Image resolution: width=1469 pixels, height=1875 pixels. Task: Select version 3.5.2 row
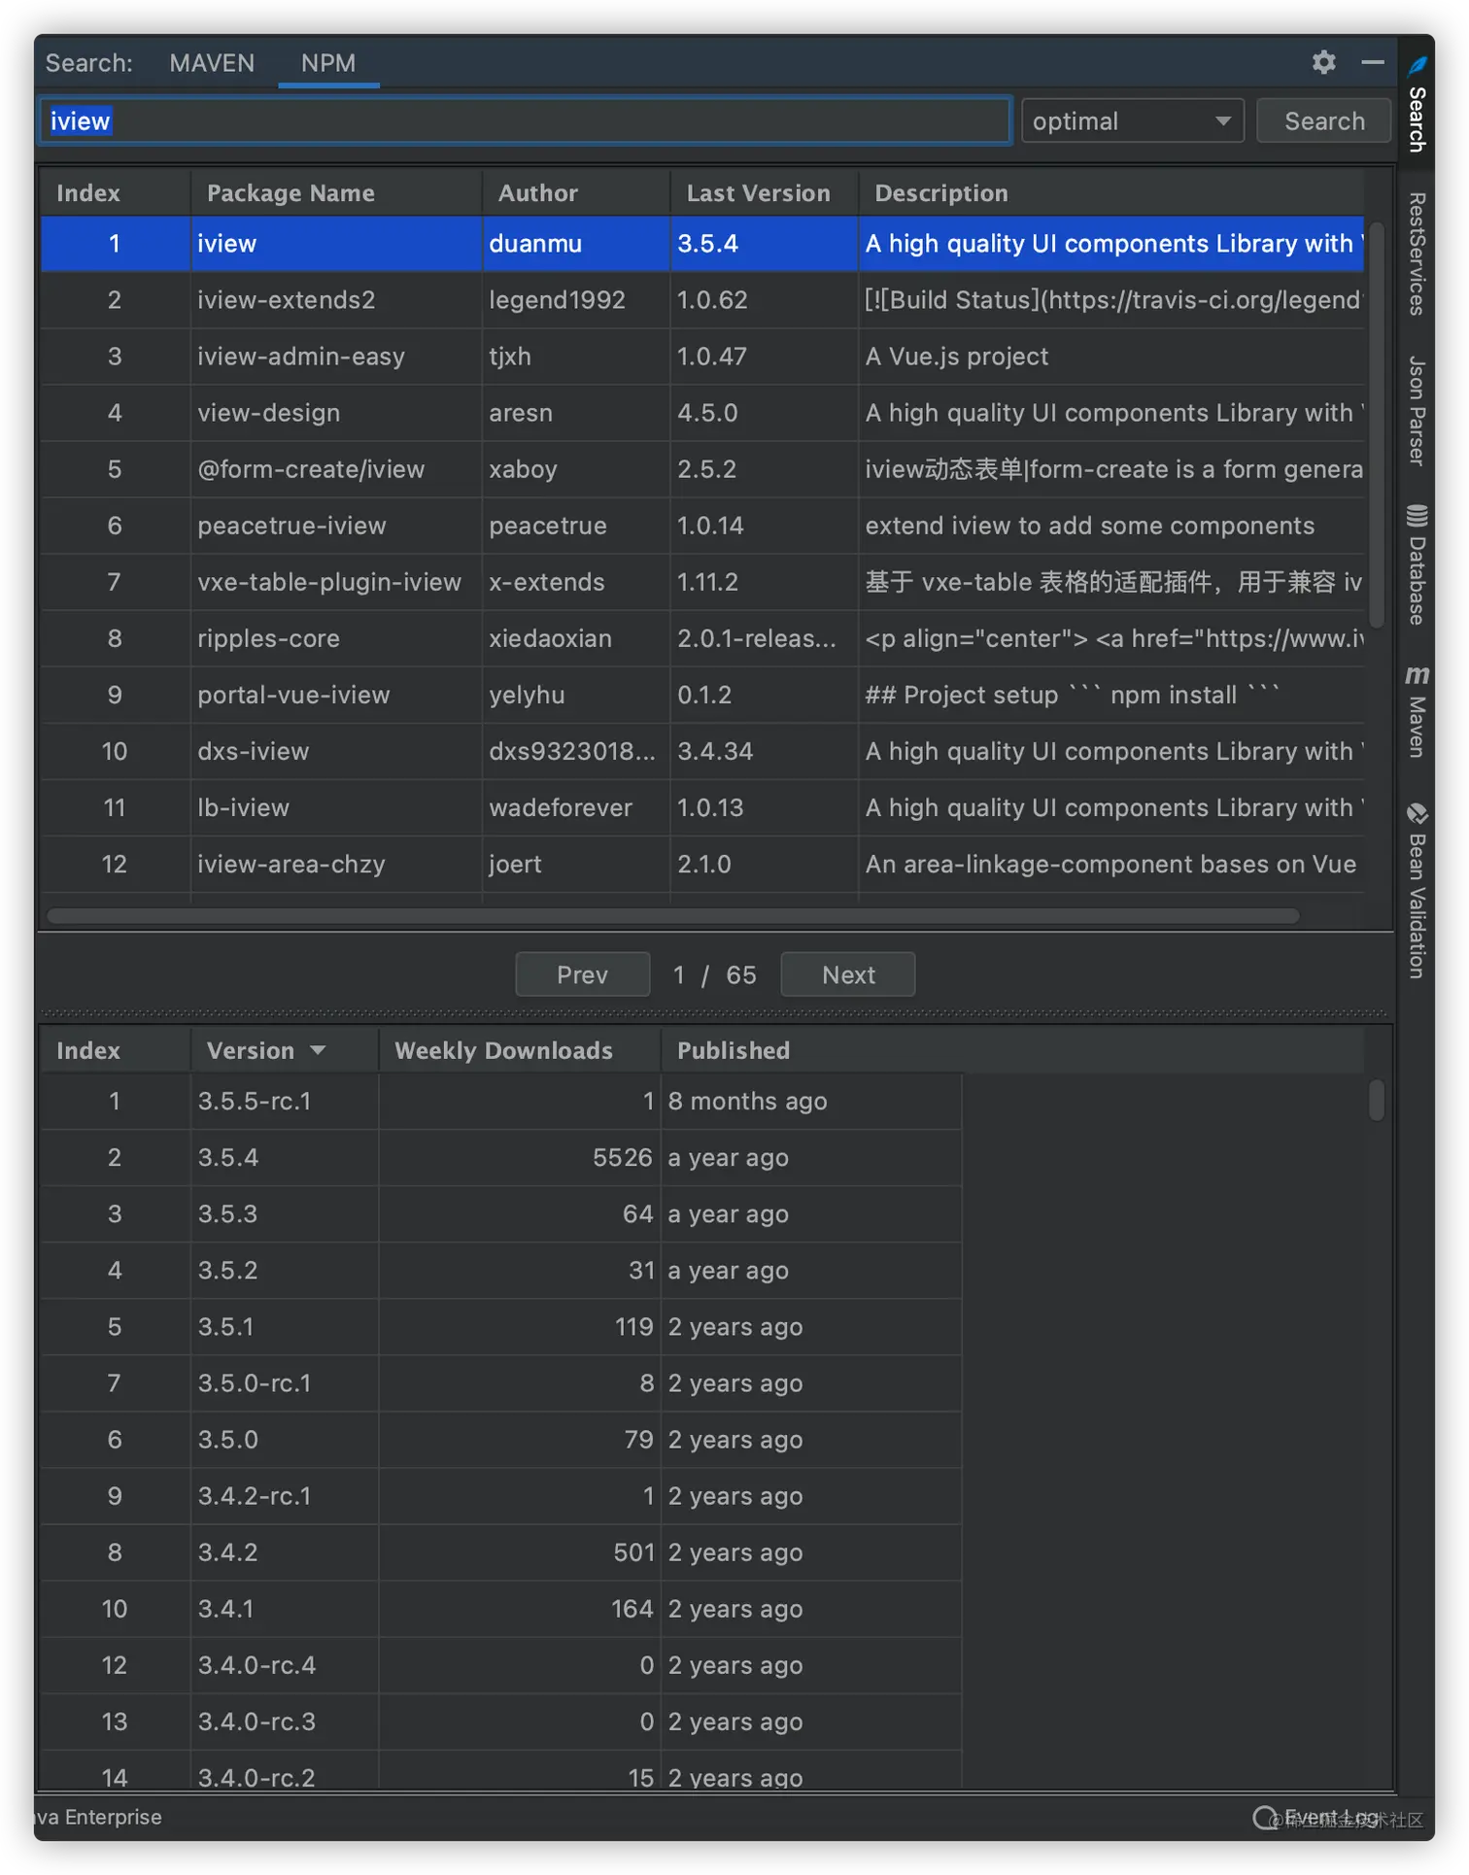pos(500,1270)
